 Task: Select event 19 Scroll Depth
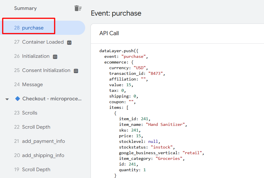[36, 169]
